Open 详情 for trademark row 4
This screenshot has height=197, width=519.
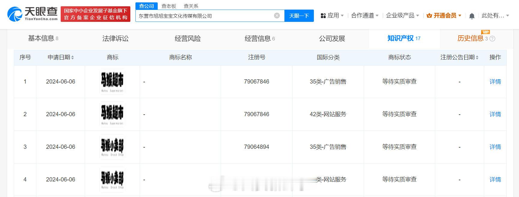pos(495,179)
